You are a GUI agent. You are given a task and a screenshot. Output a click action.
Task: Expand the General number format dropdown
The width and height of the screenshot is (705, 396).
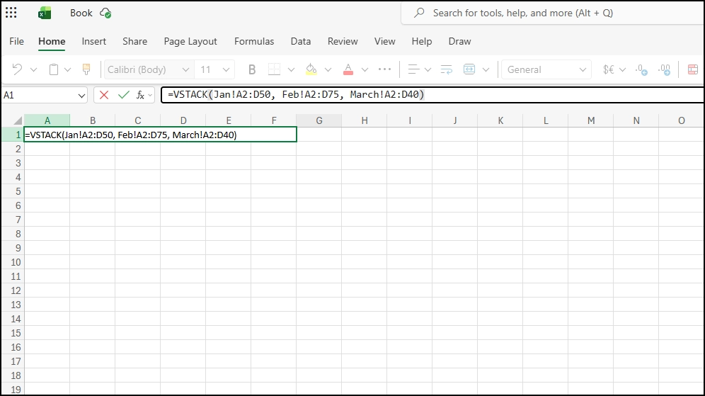[x=583, y=69]
